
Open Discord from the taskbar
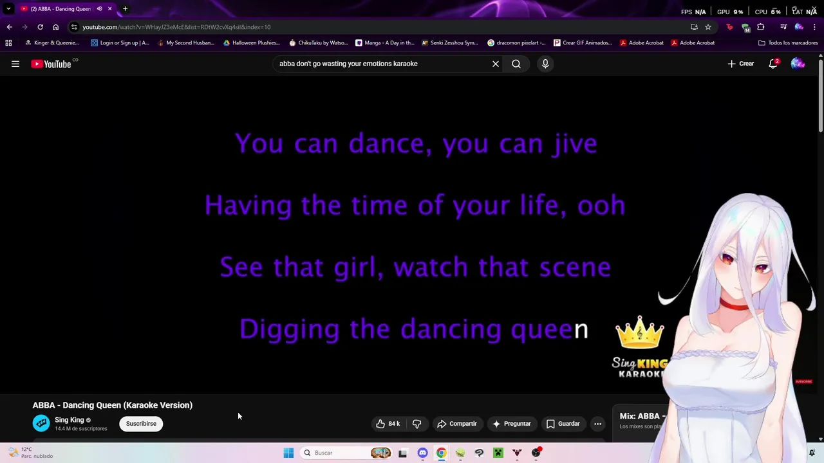[x=422, y=453]
